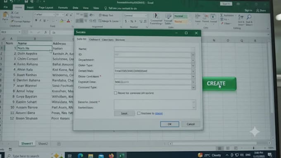Switch to Page Break Preview in status bar

point(236,148)
